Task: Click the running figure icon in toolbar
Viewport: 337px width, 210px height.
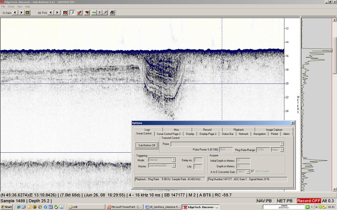Action: pos(105,13)
